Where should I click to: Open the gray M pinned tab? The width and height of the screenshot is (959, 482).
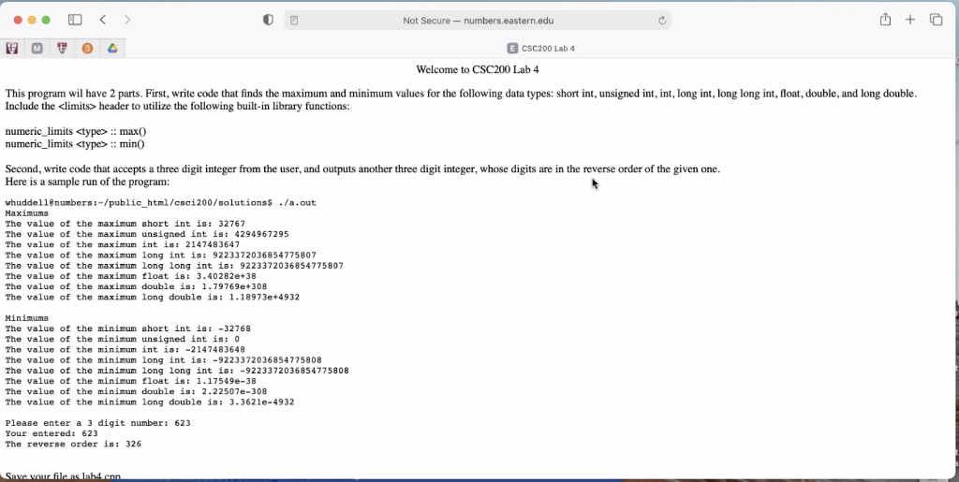[37, 49]
